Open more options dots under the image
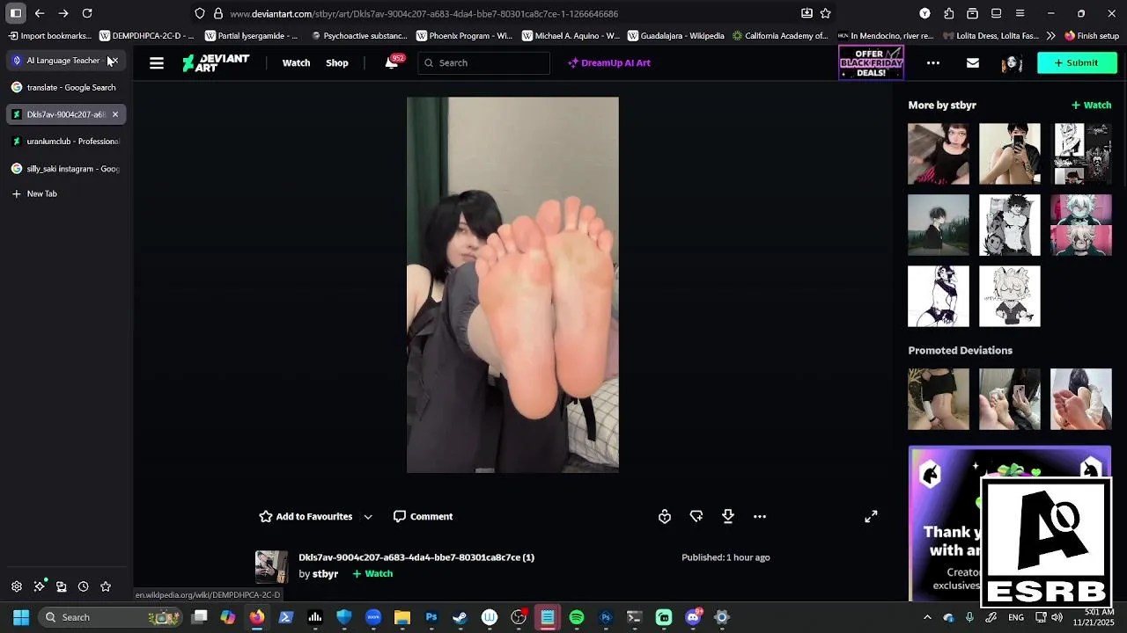 pos(760,516)
